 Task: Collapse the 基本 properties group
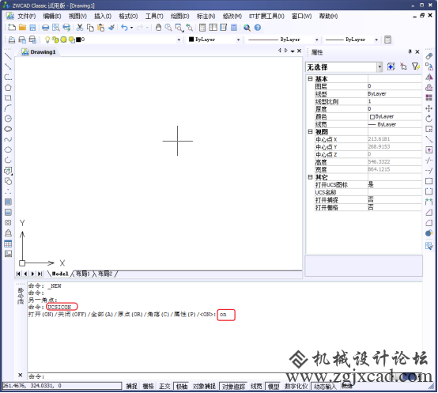point(310,79)
